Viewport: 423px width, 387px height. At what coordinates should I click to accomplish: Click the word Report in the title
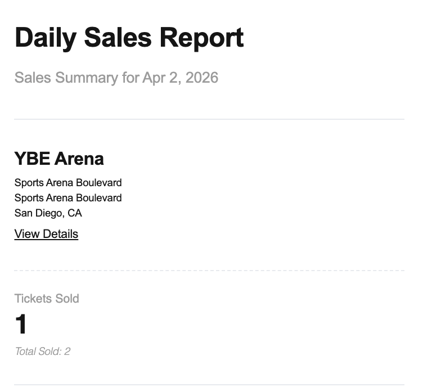201,38
